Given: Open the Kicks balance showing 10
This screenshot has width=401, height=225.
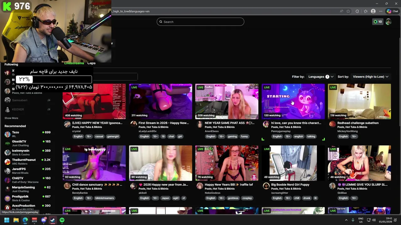Looking at the screenshot, I should pos(378,22).
